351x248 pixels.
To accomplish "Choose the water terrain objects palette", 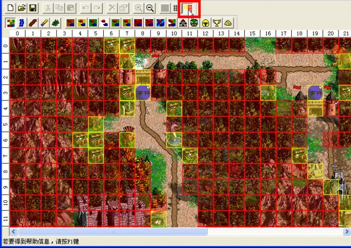I will point(160,23).
